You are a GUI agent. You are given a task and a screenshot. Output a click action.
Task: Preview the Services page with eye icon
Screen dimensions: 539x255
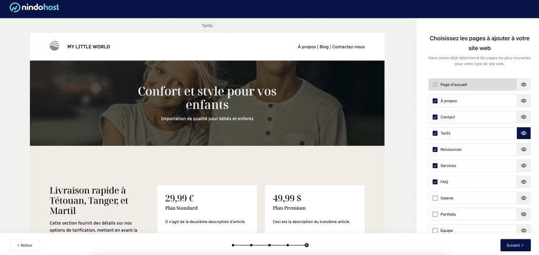click(523, 166)
